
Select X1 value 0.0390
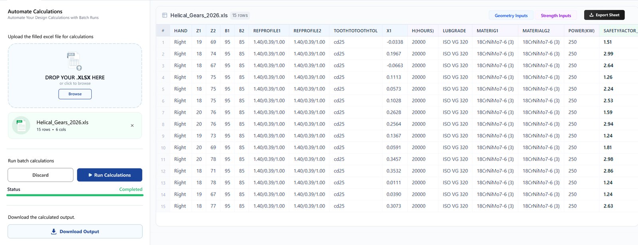[394, 194]
